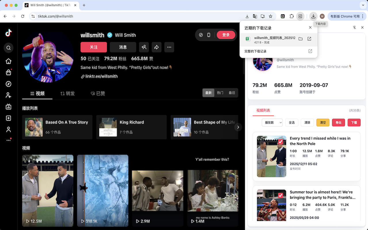
Task: Switch to the 已赞 profile tab
Action: 98,93
